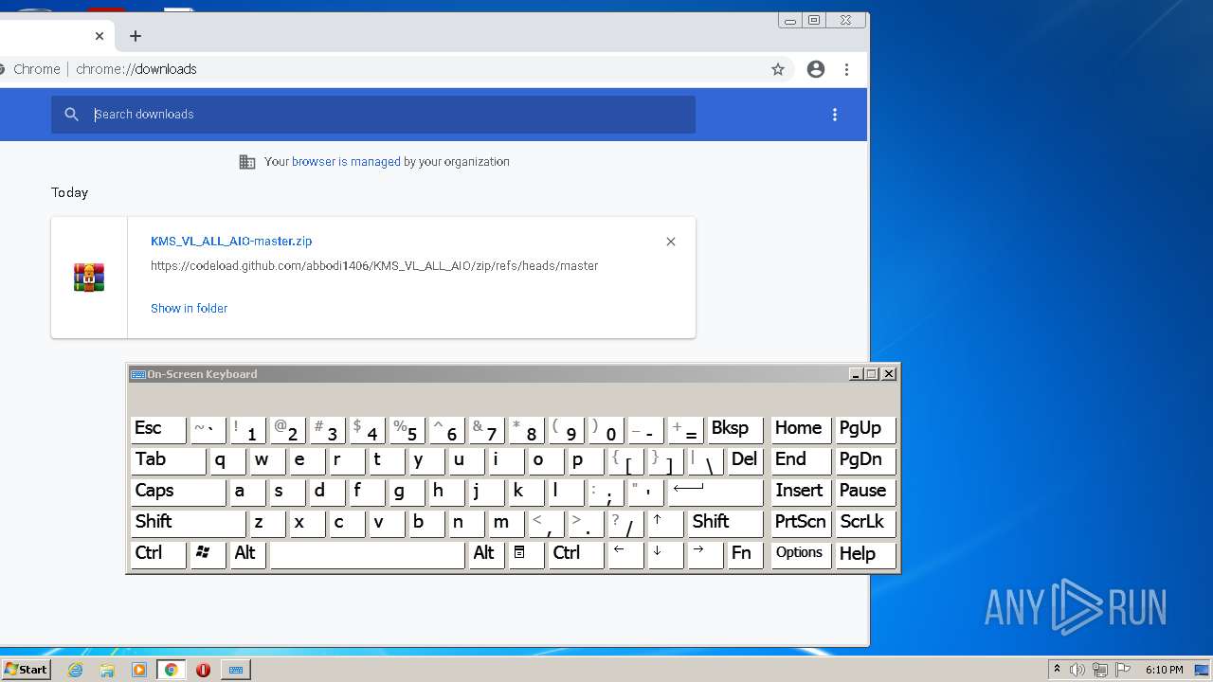Toggle left Ctrl on On-Screen Keyboard
The width and height of the screenshot is (1213, 682).
pos(158,555)
